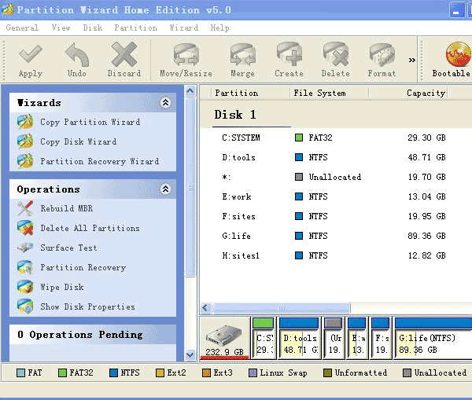Click the Undo arrow toolbar icon
The height and width of the screenshot is (400, 472).
tap(77, 54)
